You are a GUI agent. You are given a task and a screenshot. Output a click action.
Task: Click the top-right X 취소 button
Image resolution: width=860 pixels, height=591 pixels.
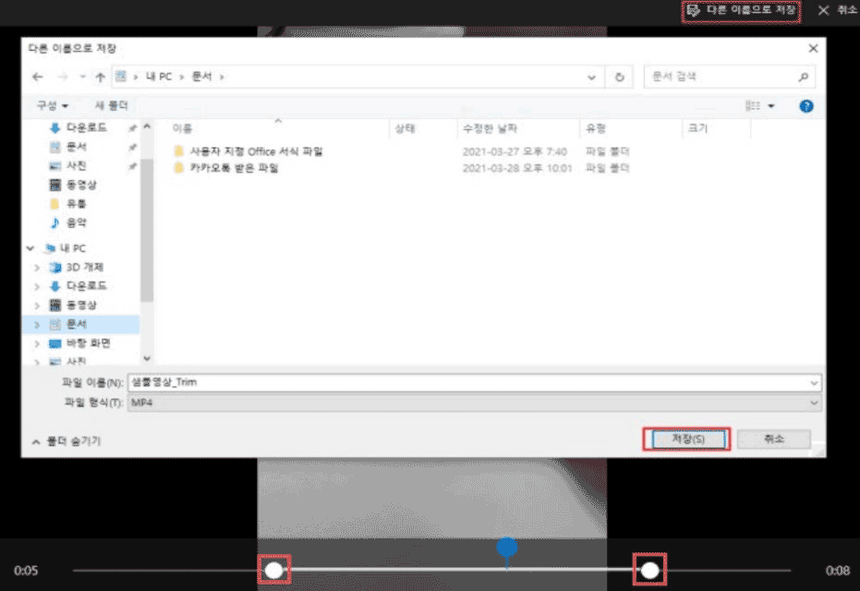tap(839, 10)
